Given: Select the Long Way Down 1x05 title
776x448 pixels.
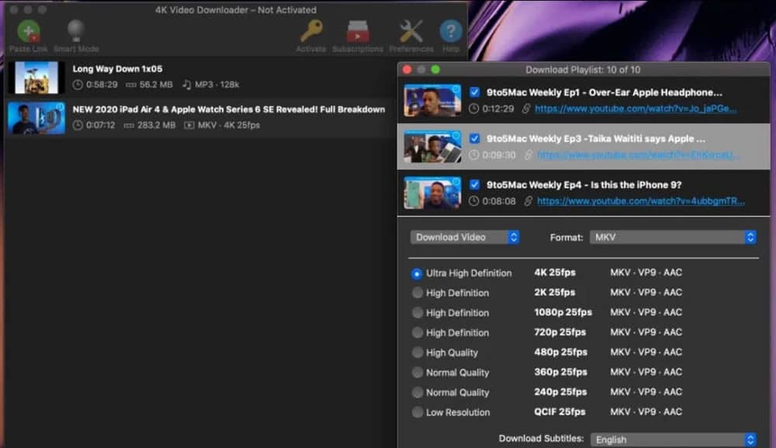Looking at the screenshot, I should pos(117,69).
